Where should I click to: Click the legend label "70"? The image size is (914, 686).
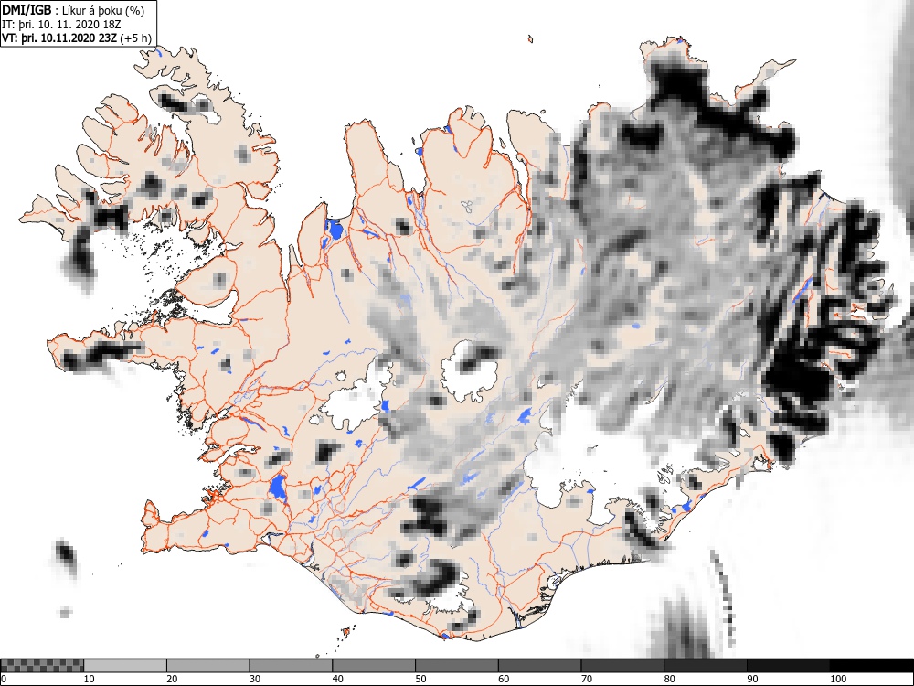[587, 679]
